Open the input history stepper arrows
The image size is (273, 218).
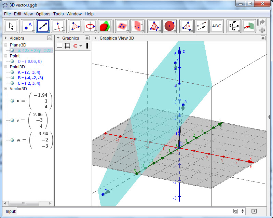[243, 211]
